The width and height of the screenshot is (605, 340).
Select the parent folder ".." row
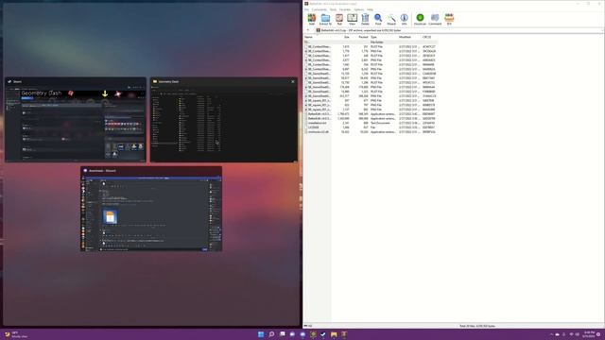pyautogui.click(x=371, y=42)
